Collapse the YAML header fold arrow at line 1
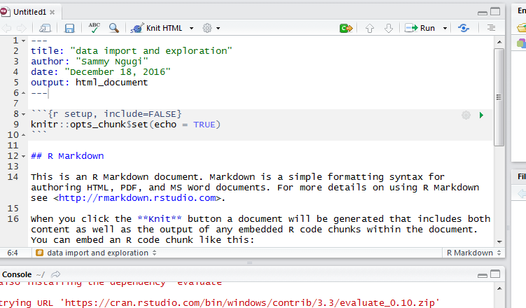The image size is (526, 308). point(24,41)
